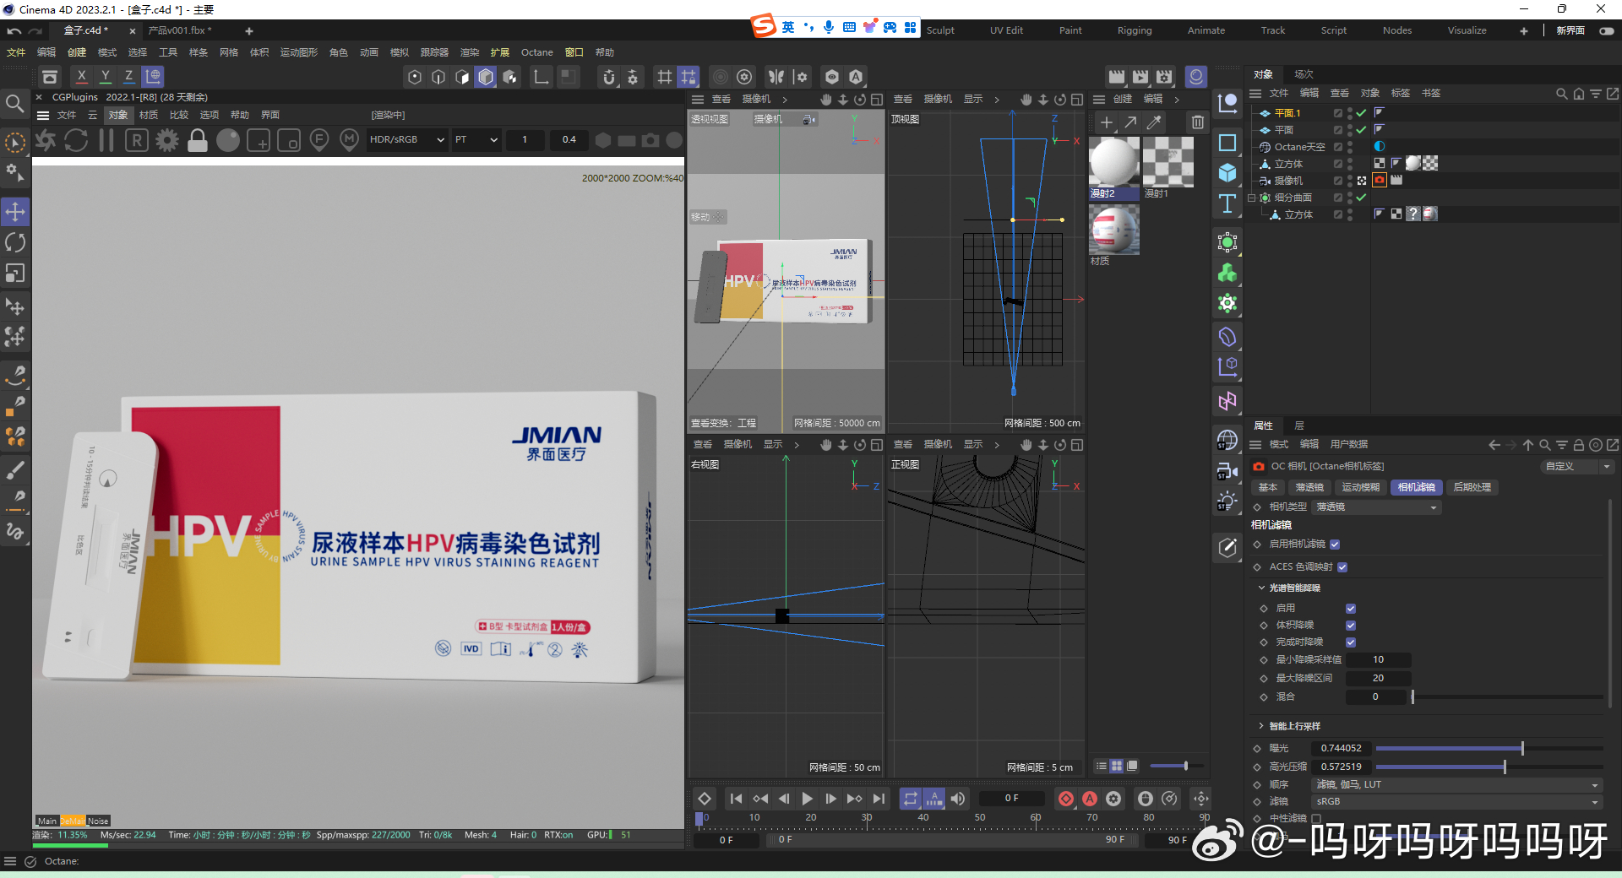Select the Scale tool in left toolbar
This screenshot has height=878, width=1622.
point(15,274)
